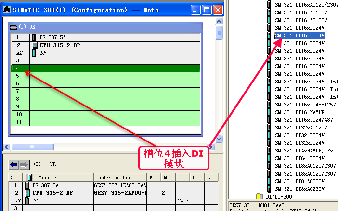
Task: Select SM 321 DI16xNAMUR
Action: point(299,112)
